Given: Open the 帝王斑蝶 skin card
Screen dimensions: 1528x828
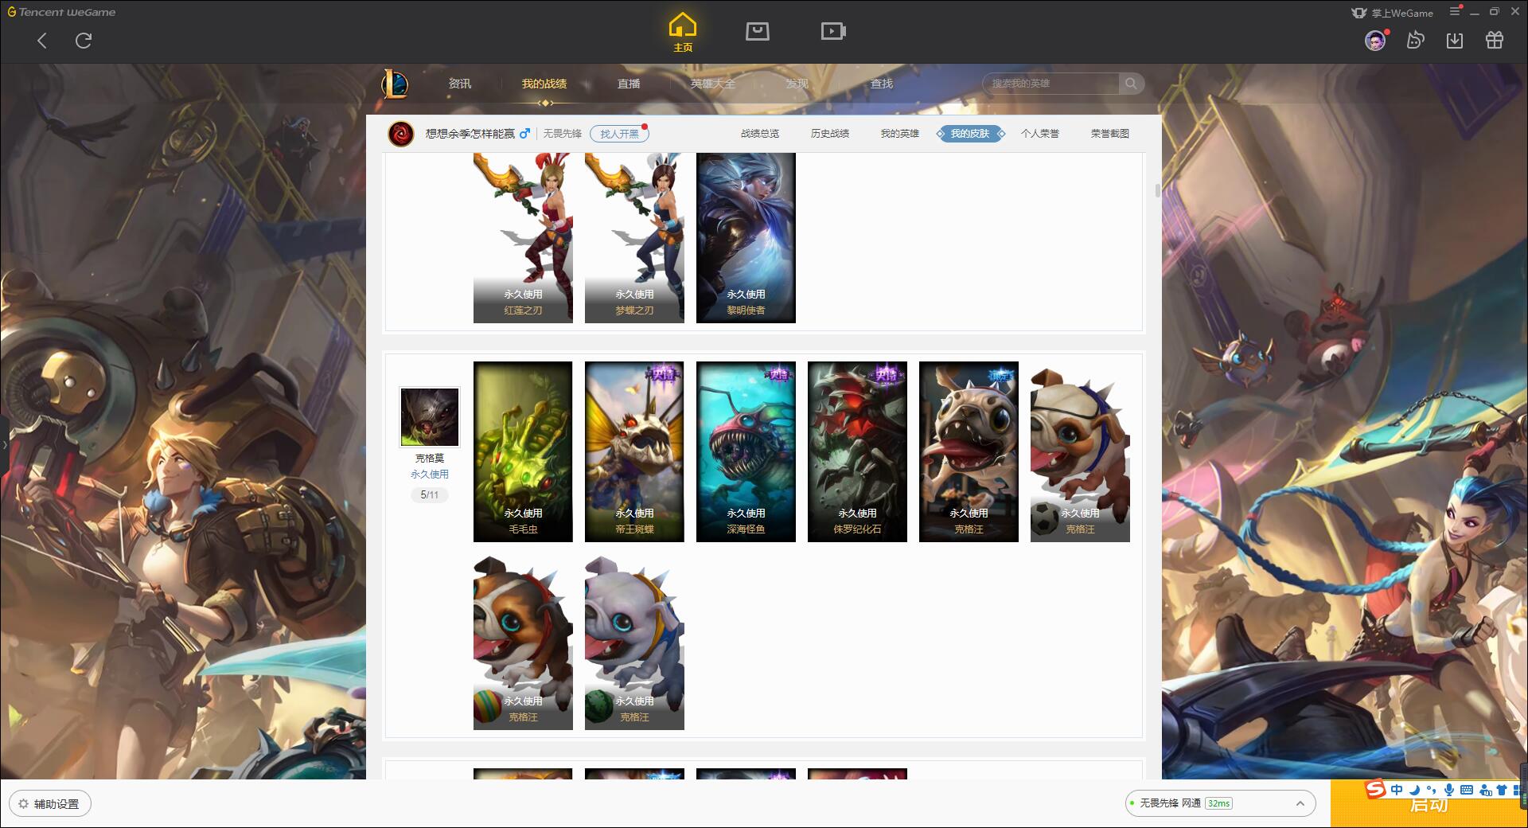Looking at the screenshot, I should (x=634, y=451).
